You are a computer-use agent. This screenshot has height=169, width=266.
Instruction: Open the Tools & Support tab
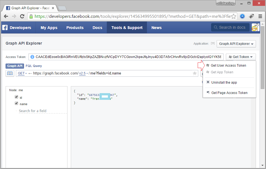click(127, 28)
